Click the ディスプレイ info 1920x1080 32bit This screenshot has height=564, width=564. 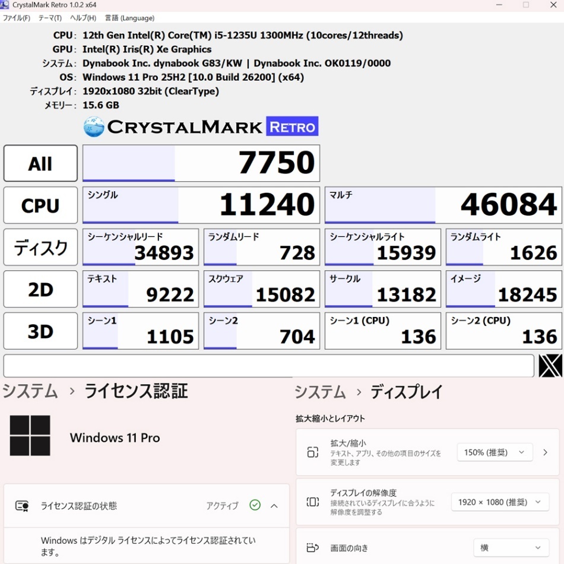pyautogui.click(x=151, y=91)
